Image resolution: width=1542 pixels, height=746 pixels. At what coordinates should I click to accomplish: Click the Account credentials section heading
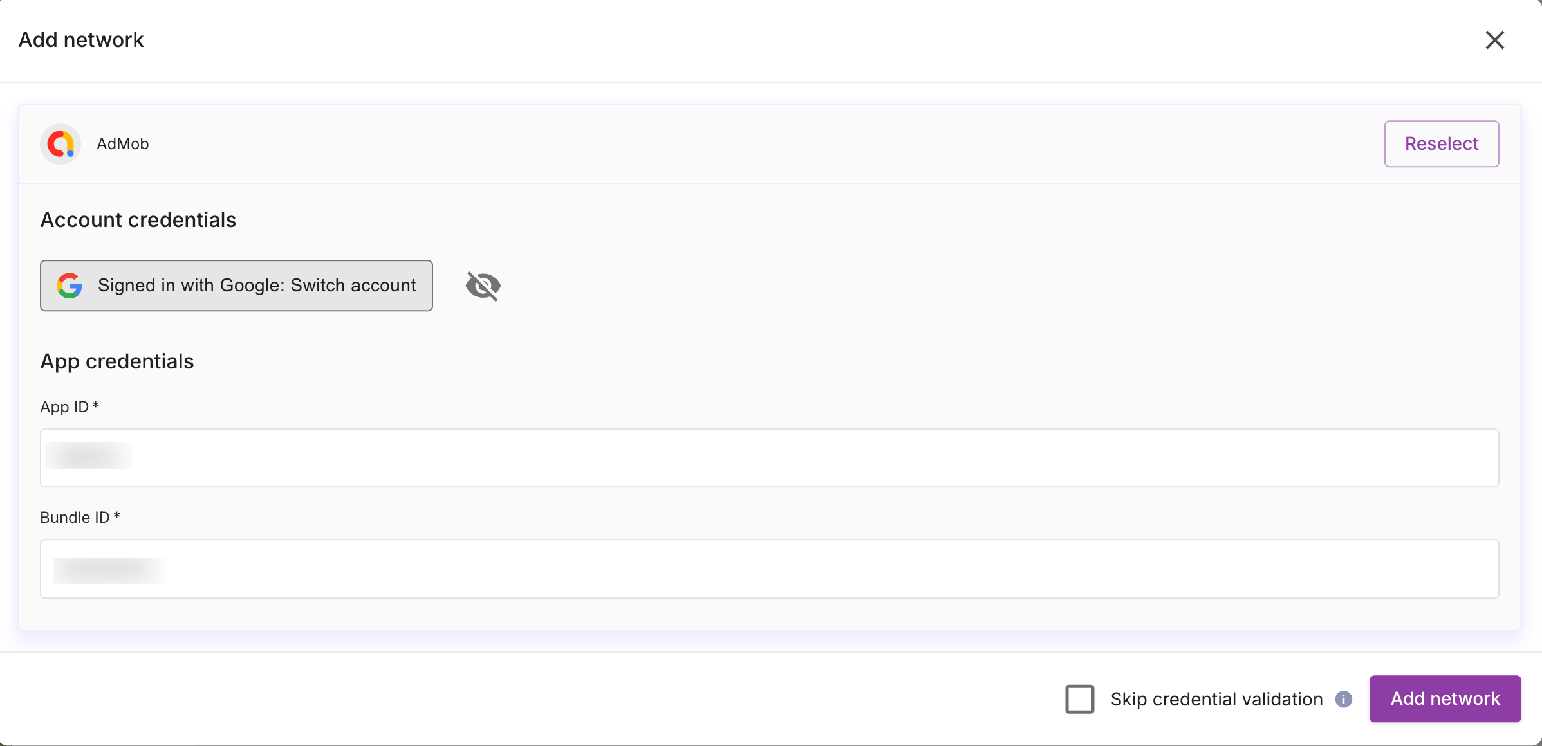click(x=138, y=219)
